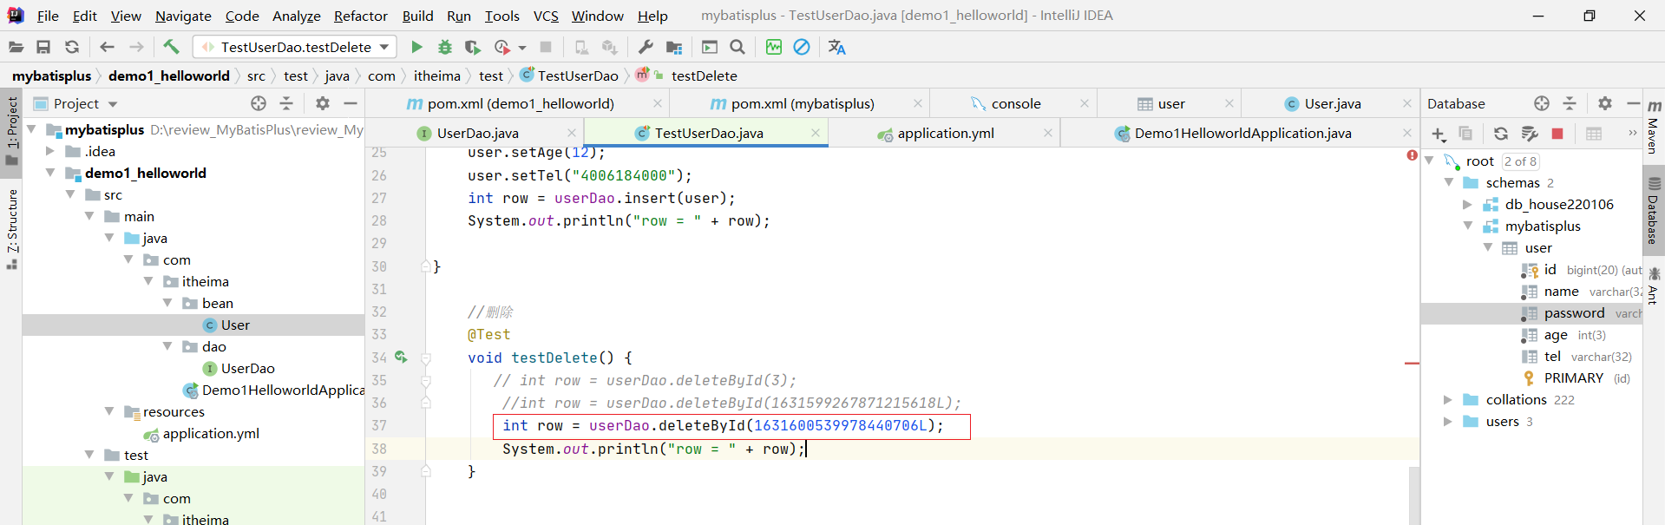Select the password column in Database tree

(1574, 312)
